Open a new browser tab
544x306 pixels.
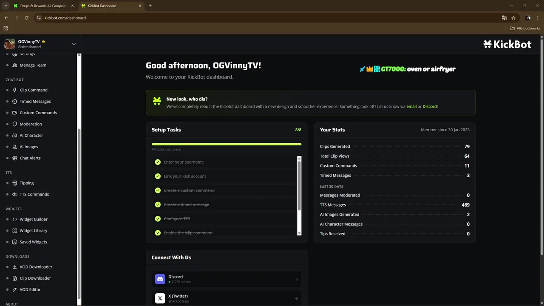tap(150, 6)
